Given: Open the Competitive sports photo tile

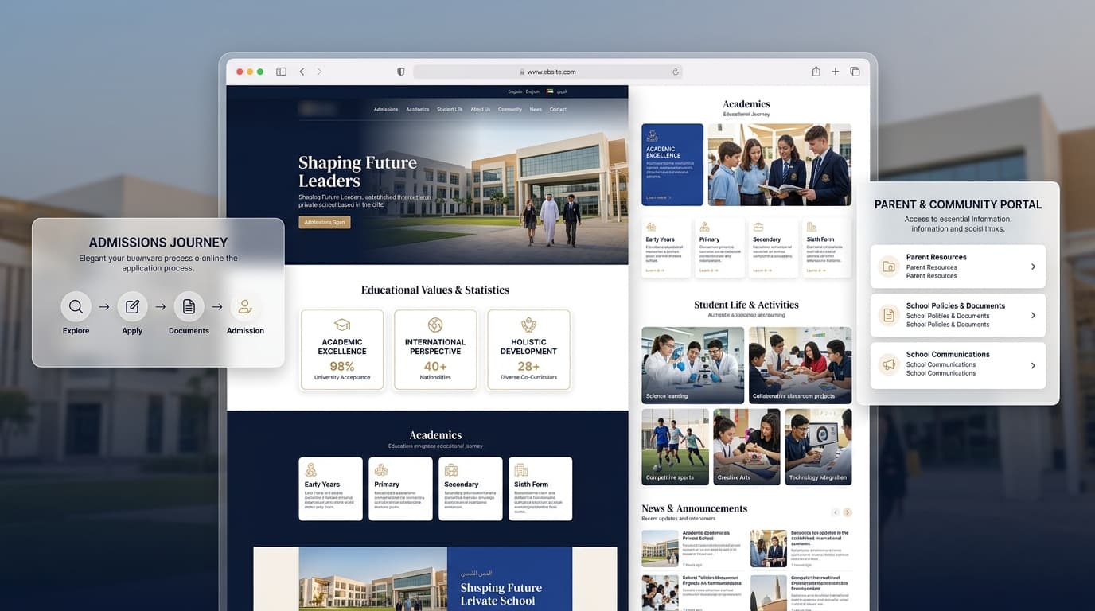Looking at the screenshot, I should tap(676, 447).
